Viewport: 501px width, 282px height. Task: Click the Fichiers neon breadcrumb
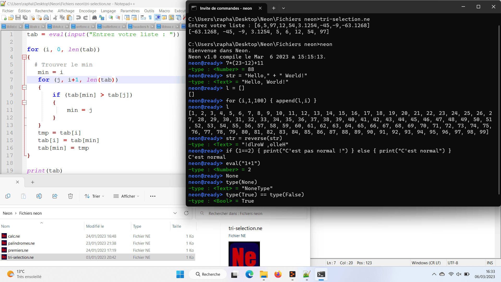click(x=31, y=213)
